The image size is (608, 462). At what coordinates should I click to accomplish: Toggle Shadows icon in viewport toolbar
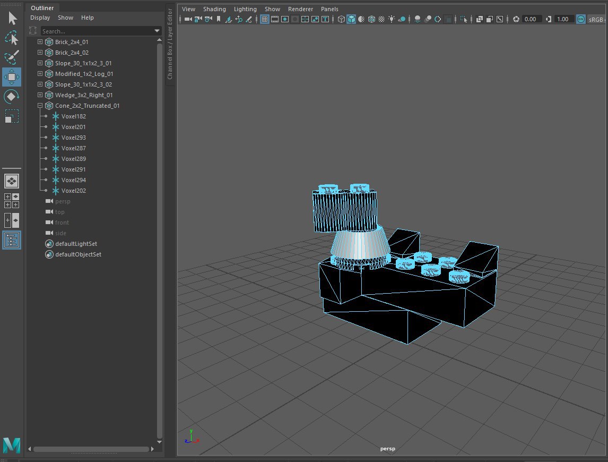(402, 19)
